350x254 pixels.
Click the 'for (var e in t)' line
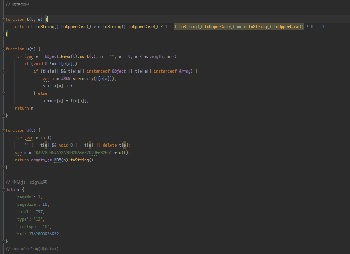click(x=33, y=138)
